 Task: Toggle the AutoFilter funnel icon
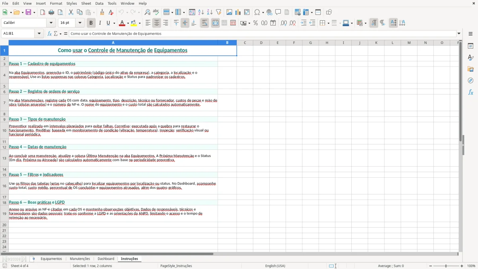(x=219, y=12)
